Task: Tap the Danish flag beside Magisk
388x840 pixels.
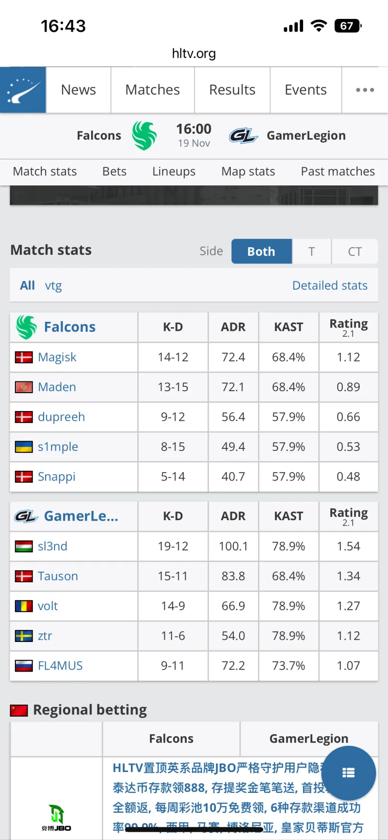Action: 24,358
